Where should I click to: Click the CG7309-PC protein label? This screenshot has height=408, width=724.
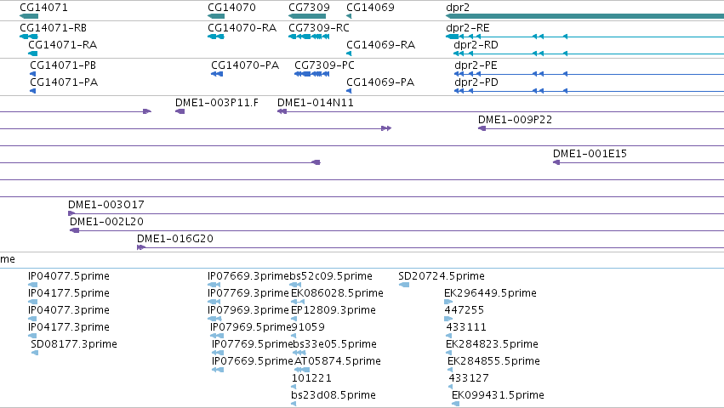(x=325, y=65)
